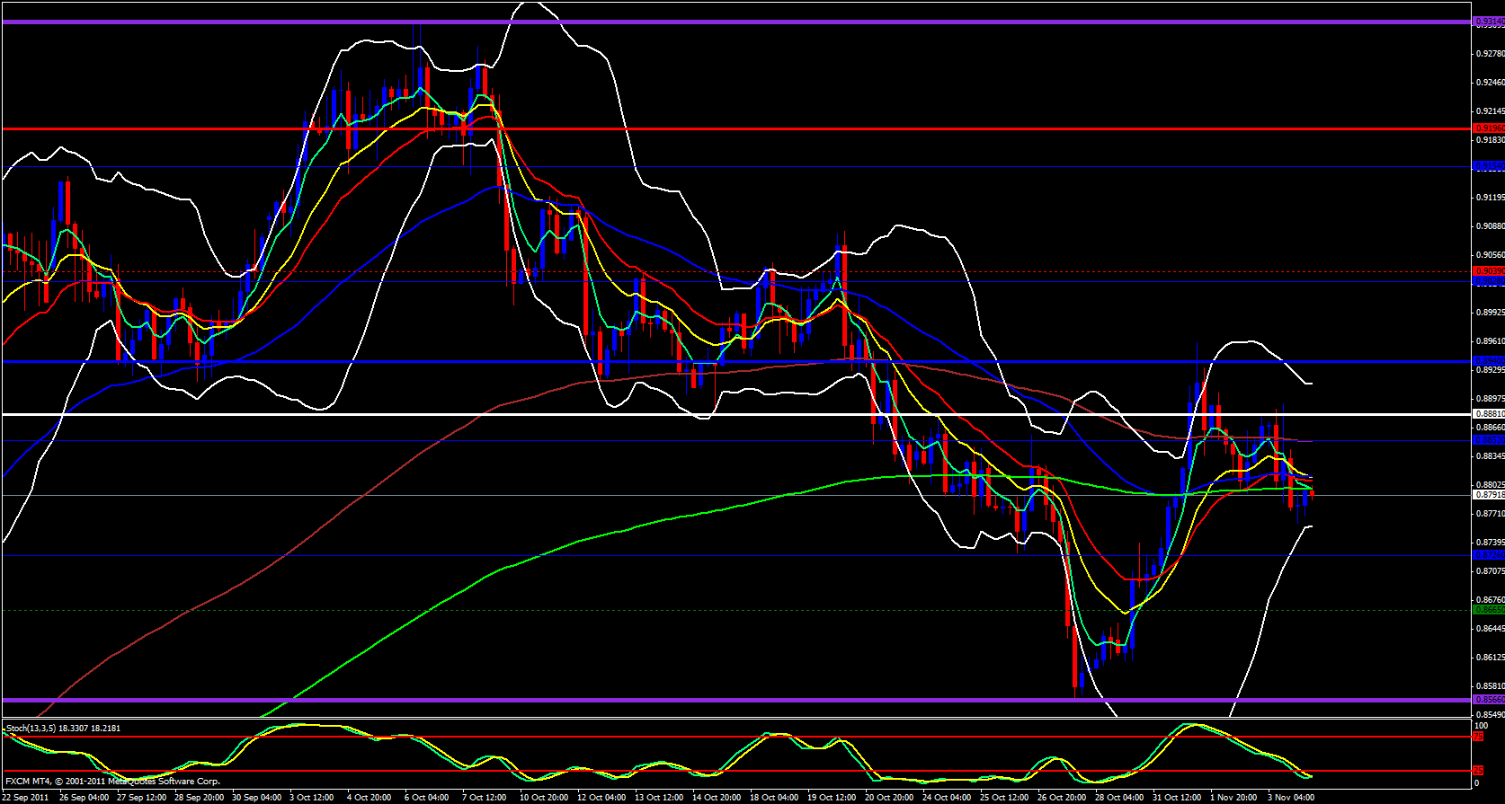Viewport: 1505px width, 804px height.
Task: Click the blue 0.91540 price level tag
Action: pyautogui.click(x=1488, y=165)
